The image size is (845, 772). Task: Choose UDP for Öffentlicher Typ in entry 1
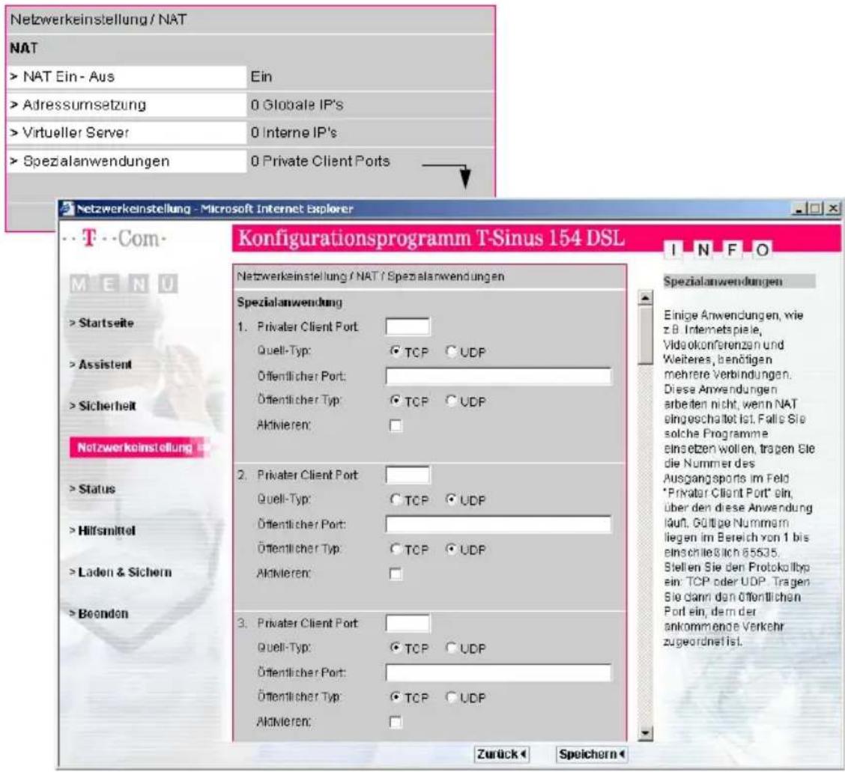coord(451,401)
